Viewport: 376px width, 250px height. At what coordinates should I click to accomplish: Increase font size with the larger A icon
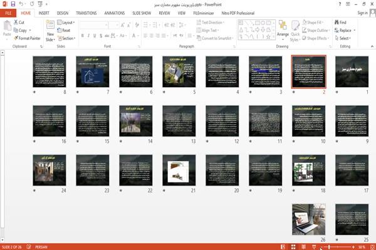pyautogui.click(x=123, y=25)
